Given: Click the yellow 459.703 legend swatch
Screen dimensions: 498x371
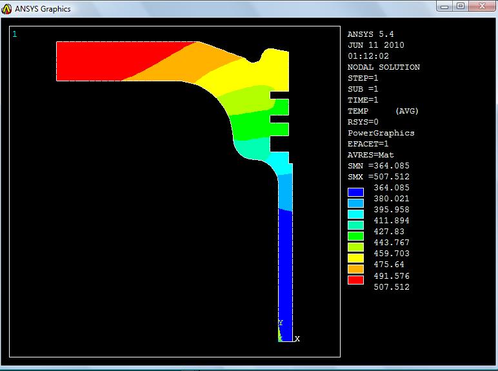Looking at the screenshot, I should (355, 258).
